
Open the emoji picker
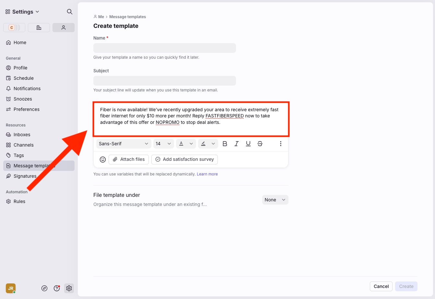click(x=103, y=160)
